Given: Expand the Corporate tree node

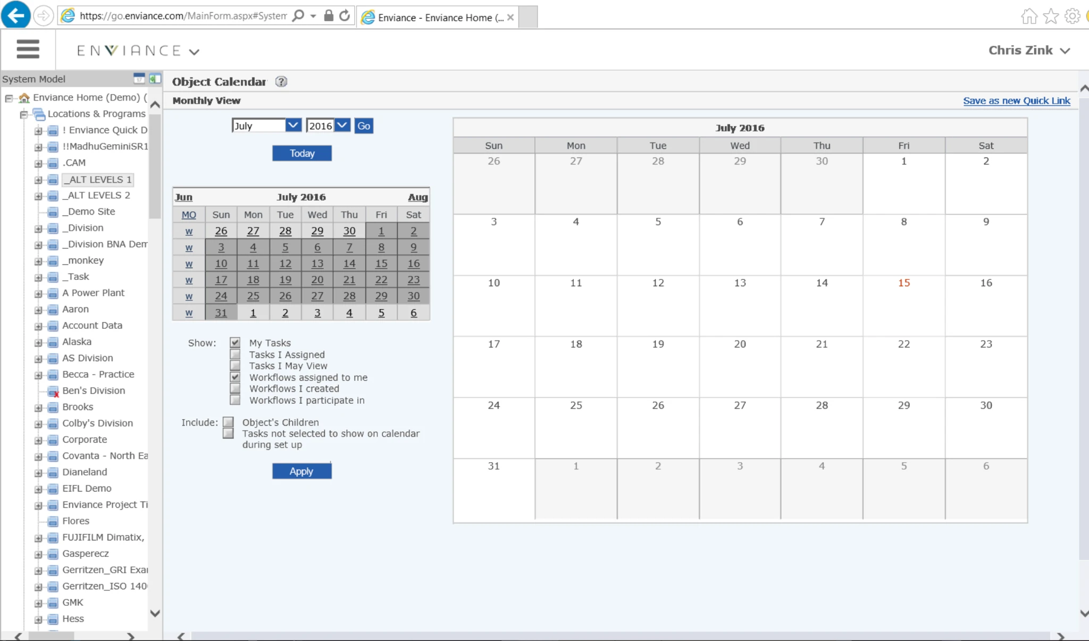Looking at the screenshot, I should 38,440.
